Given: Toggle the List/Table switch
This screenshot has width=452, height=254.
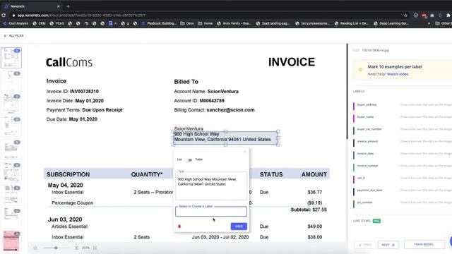Looking at the screenshot, I should pos(189,159).
